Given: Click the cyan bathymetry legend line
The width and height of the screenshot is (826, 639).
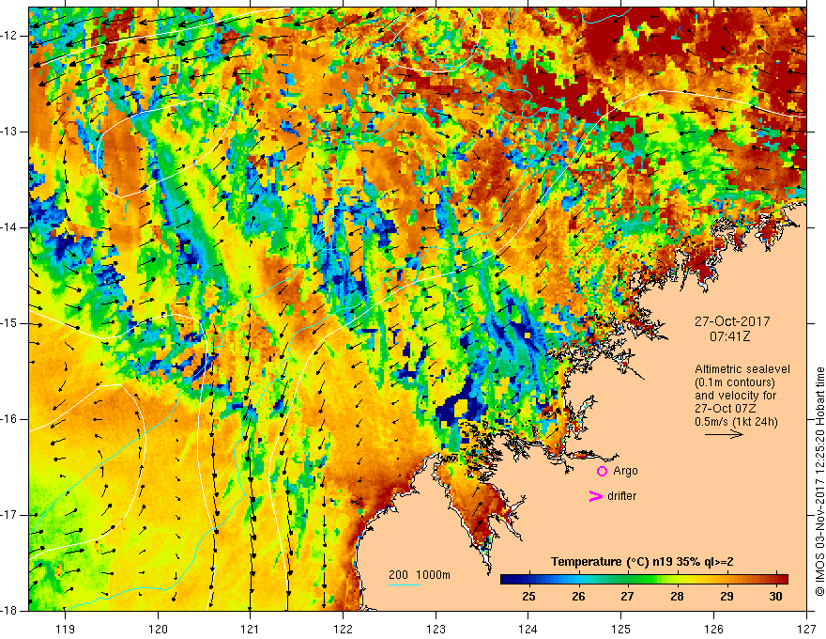Looking at the screenshot, I should click(x=405, y=584).
